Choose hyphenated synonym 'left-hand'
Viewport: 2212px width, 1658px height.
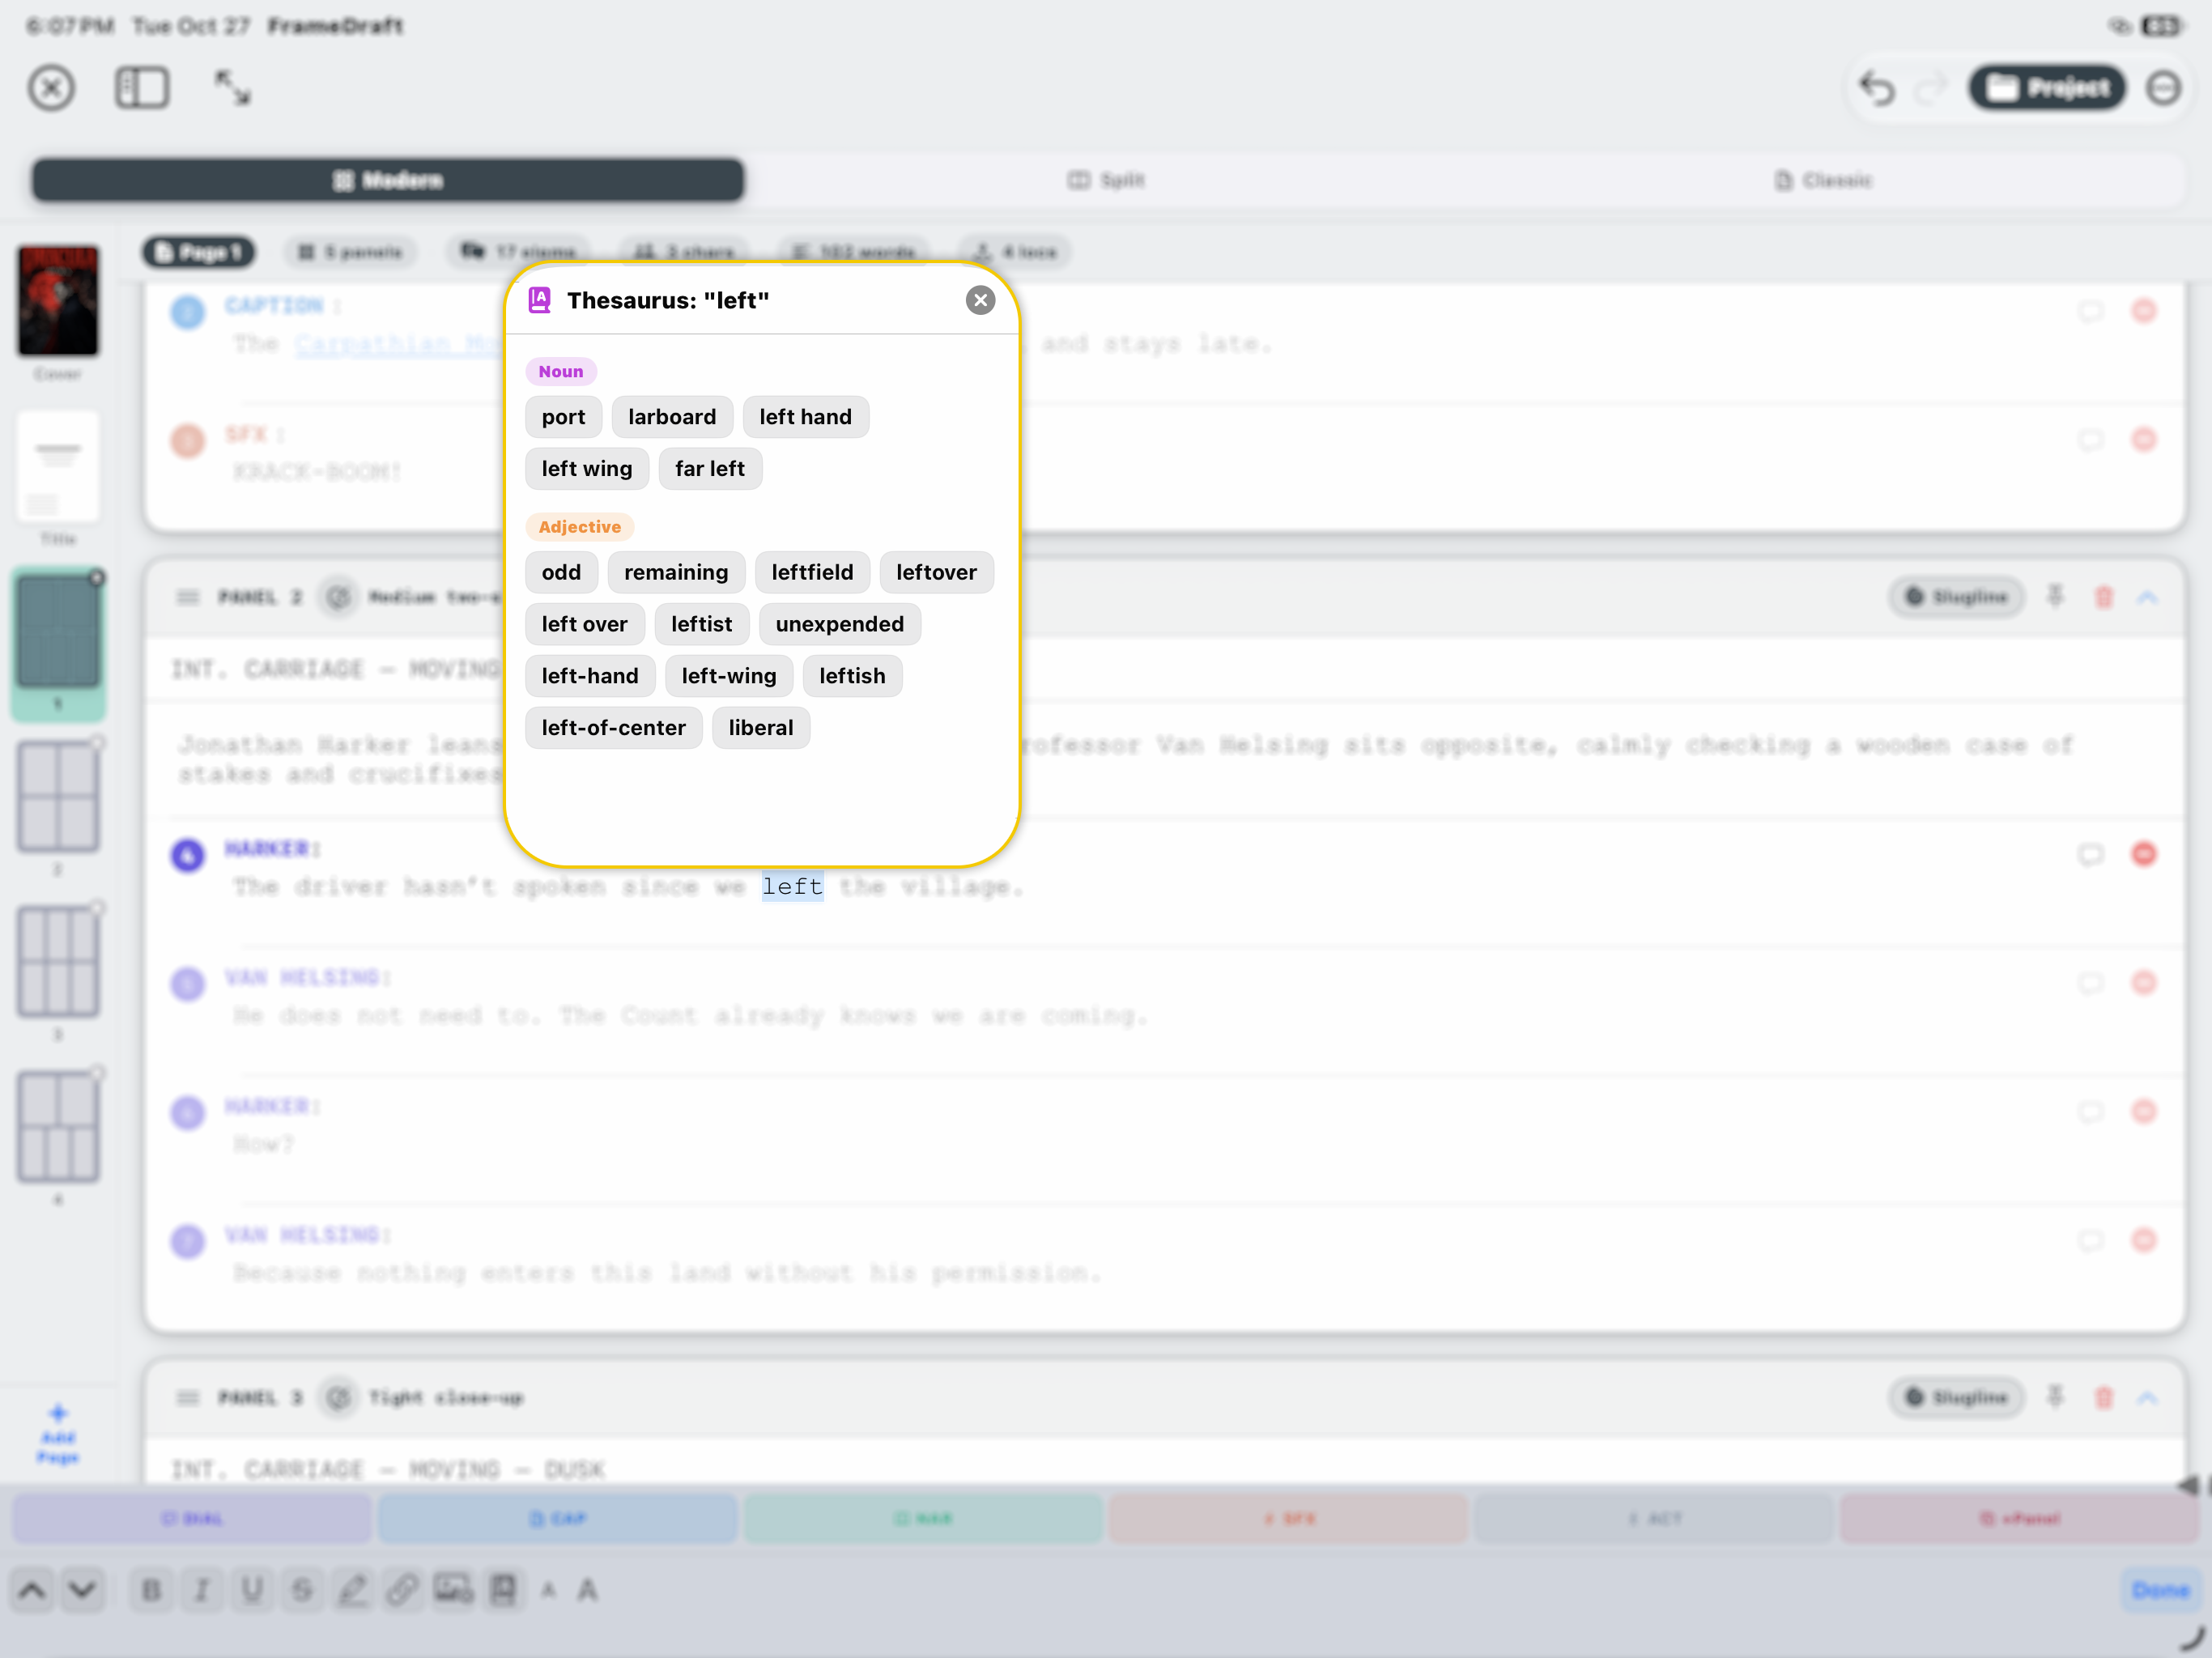(x=590, y=676)
